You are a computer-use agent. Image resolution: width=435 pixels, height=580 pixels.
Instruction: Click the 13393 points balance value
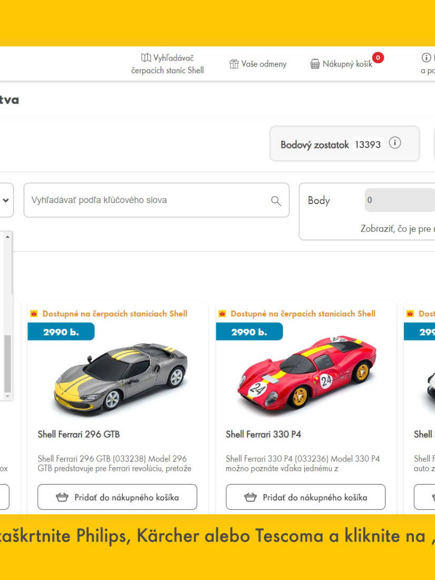[x=368, y=144]
